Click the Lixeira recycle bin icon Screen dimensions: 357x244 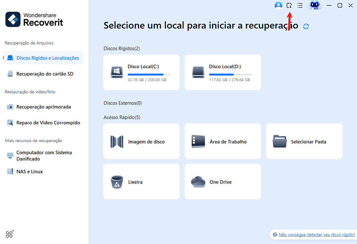117,182
